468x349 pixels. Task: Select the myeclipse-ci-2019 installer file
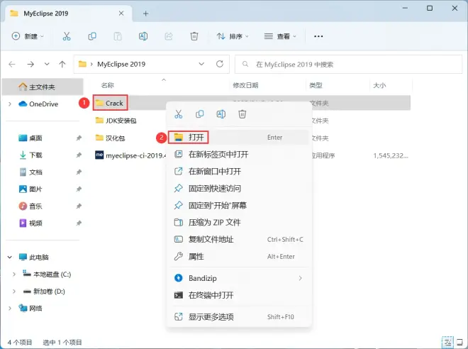tap(130, 155)
